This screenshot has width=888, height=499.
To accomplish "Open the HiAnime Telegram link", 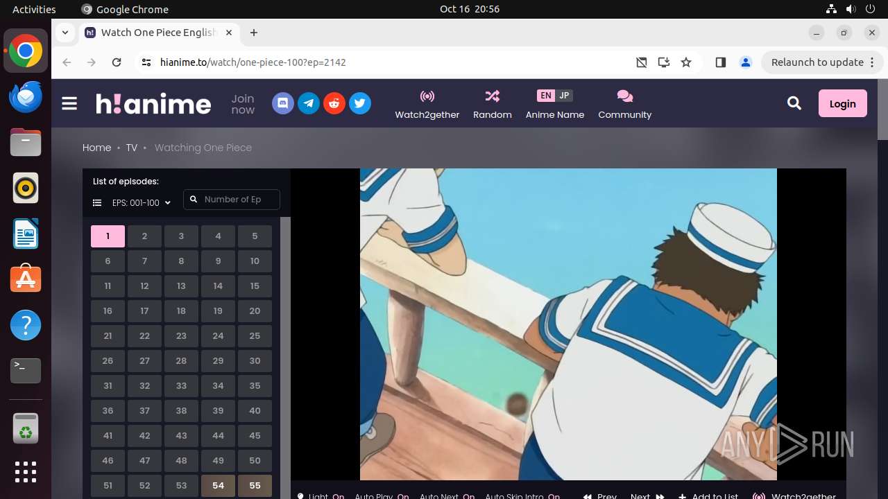I will click(309, 104).
